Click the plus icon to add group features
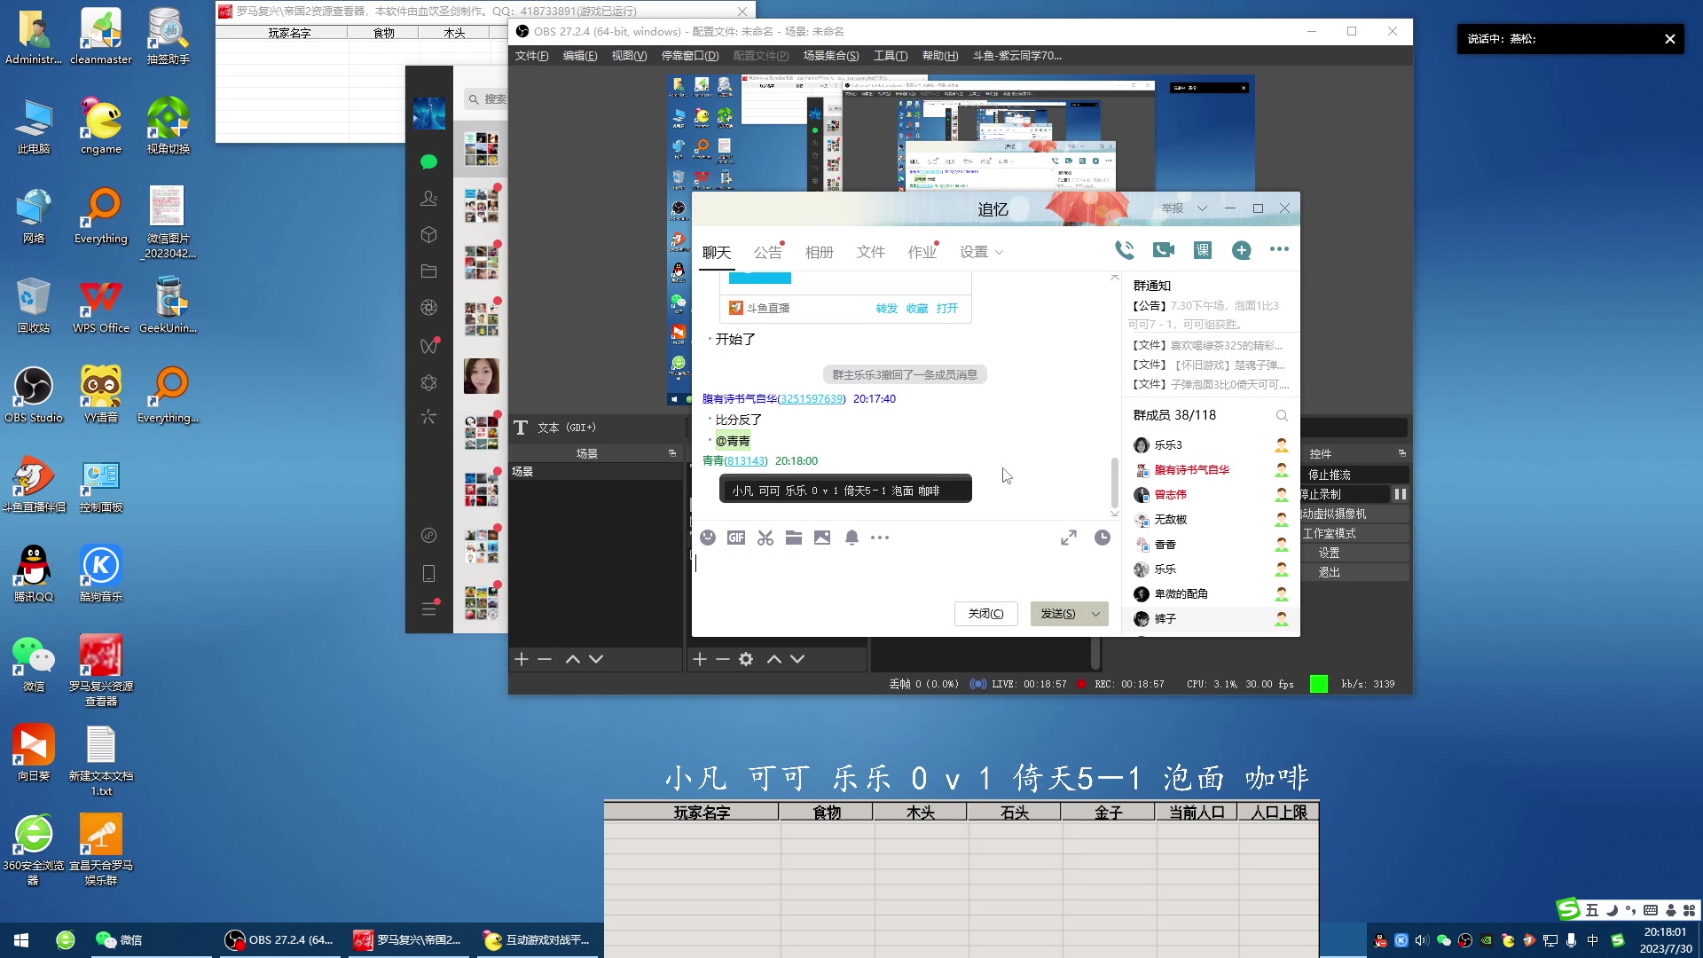 point(1241,250)
